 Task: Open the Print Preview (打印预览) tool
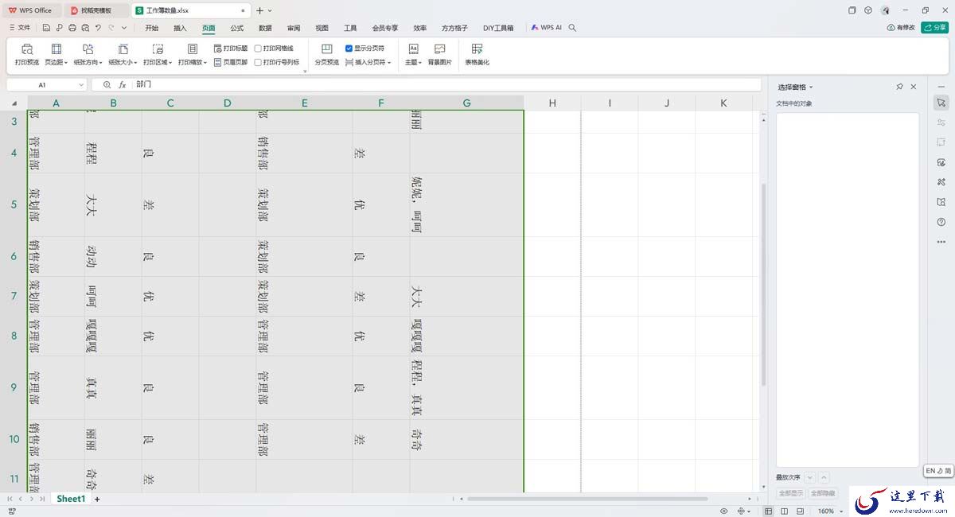click(x=26, y=54)
